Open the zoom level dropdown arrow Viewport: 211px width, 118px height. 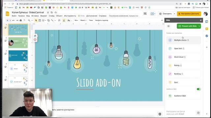point(32,20)
